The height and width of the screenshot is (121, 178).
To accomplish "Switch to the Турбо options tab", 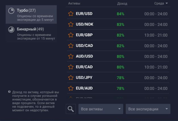I will tap(31, 14).
